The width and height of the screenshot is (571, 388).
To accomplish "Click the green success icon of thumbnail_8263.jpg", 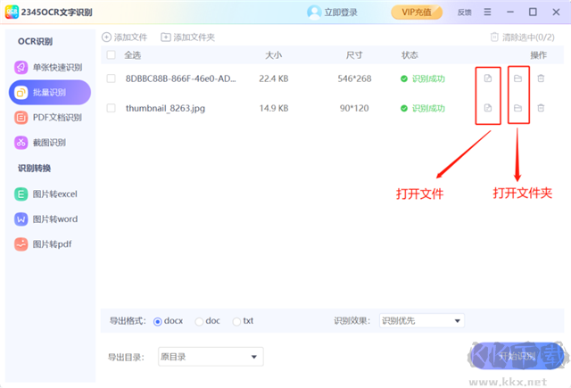I will click(x=404, y=108).
